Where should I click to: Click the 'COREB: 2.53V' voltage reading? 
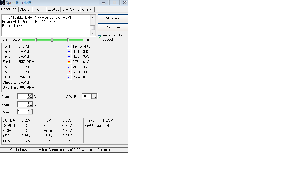tap(17, 125)
